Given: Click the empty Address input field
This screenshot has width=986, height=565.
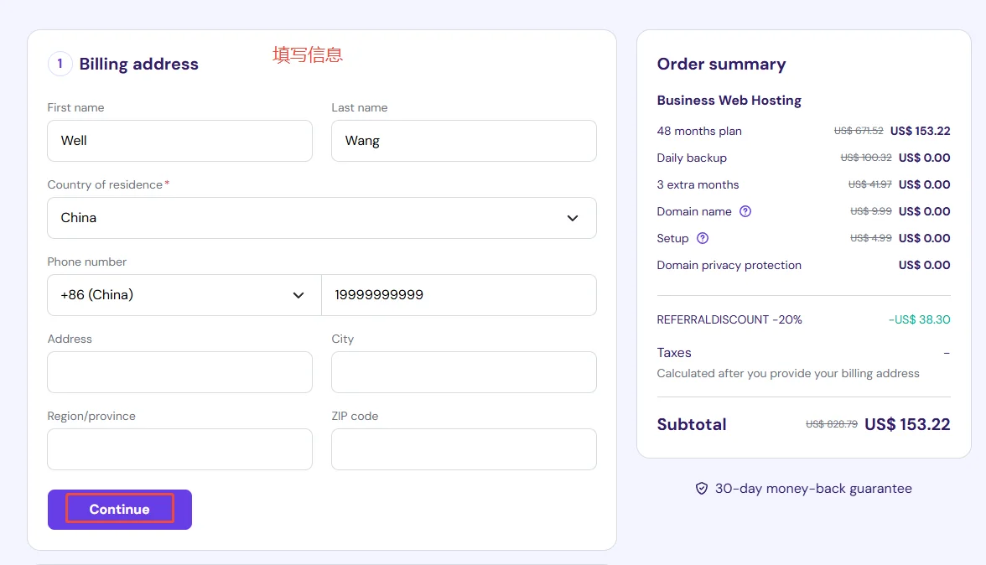Looking at the screenshot, I should point(179,372).
